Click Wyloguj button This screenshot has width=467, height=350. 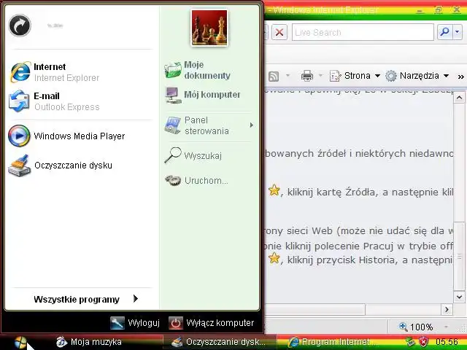click(135, 323)
